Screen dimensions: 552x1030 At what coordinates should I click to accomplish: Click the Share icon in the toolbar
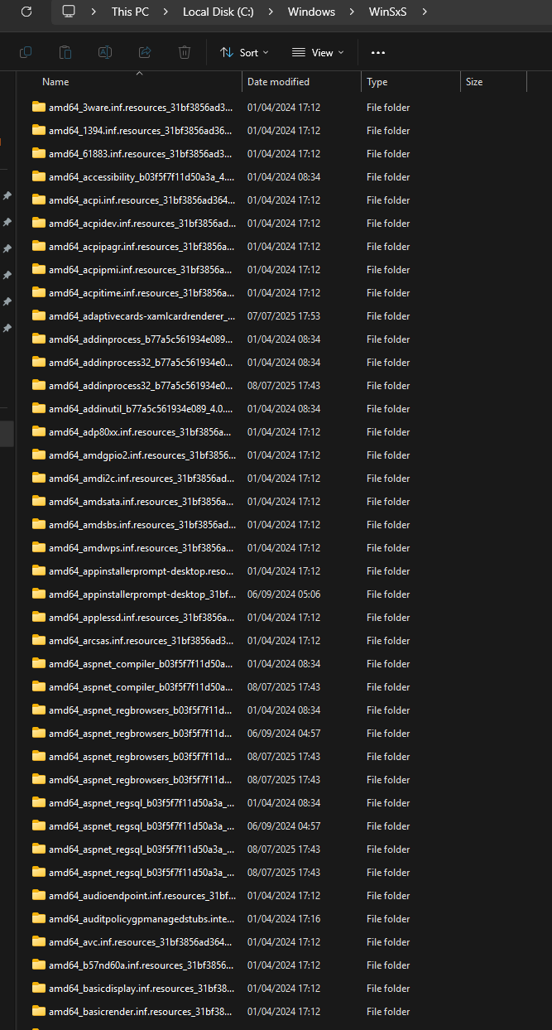pos(145,52)
